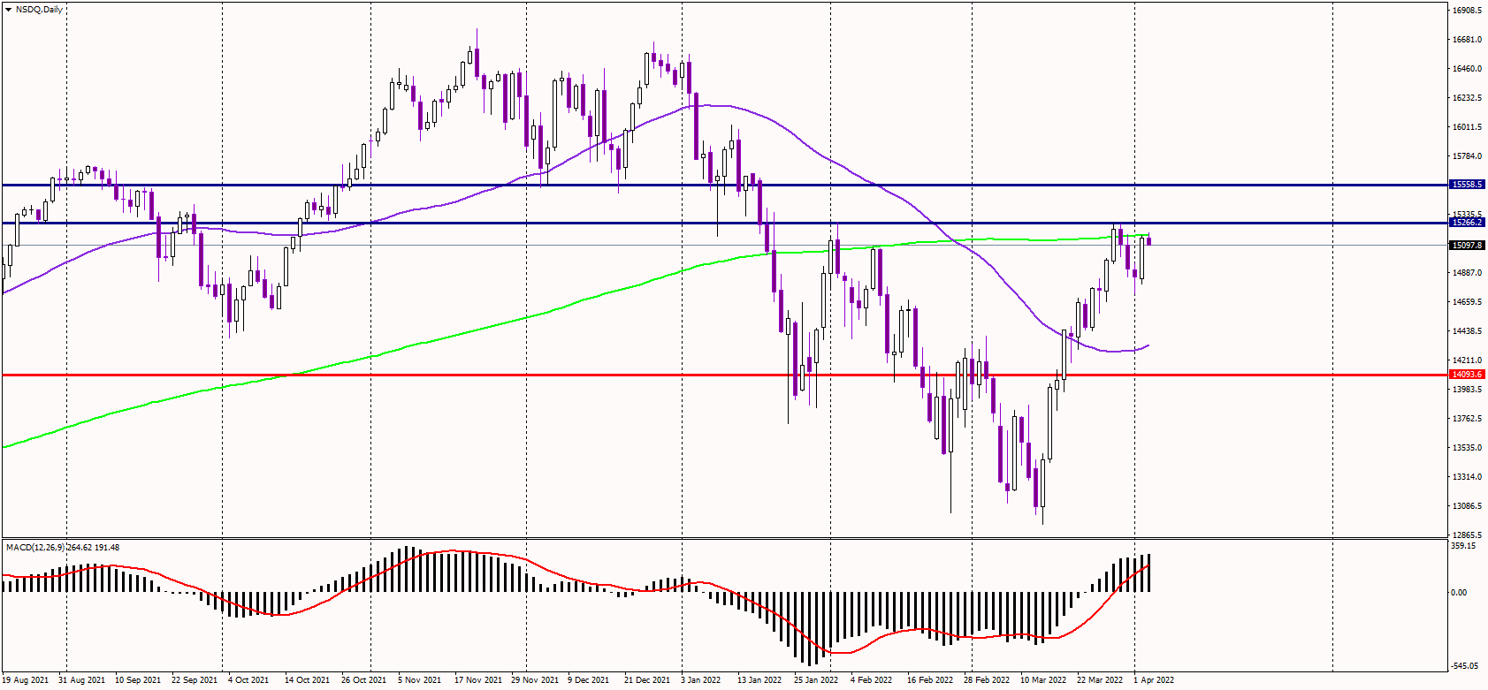Click the 14 Oct 2021 date label

coord(308,680)
